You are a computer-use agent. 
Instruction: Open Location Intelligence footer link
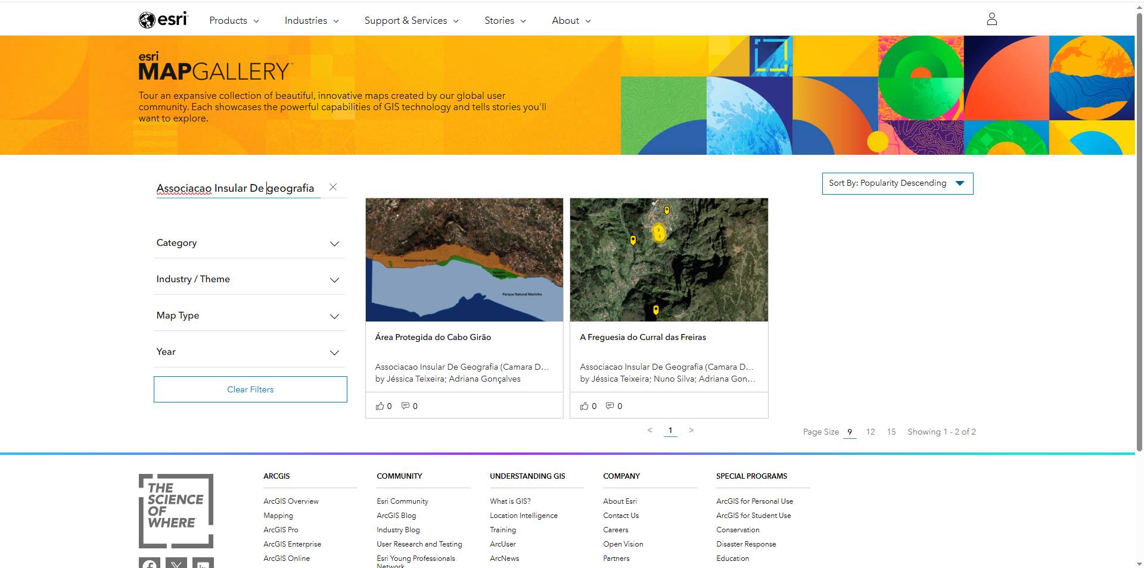tap(524, 516)
